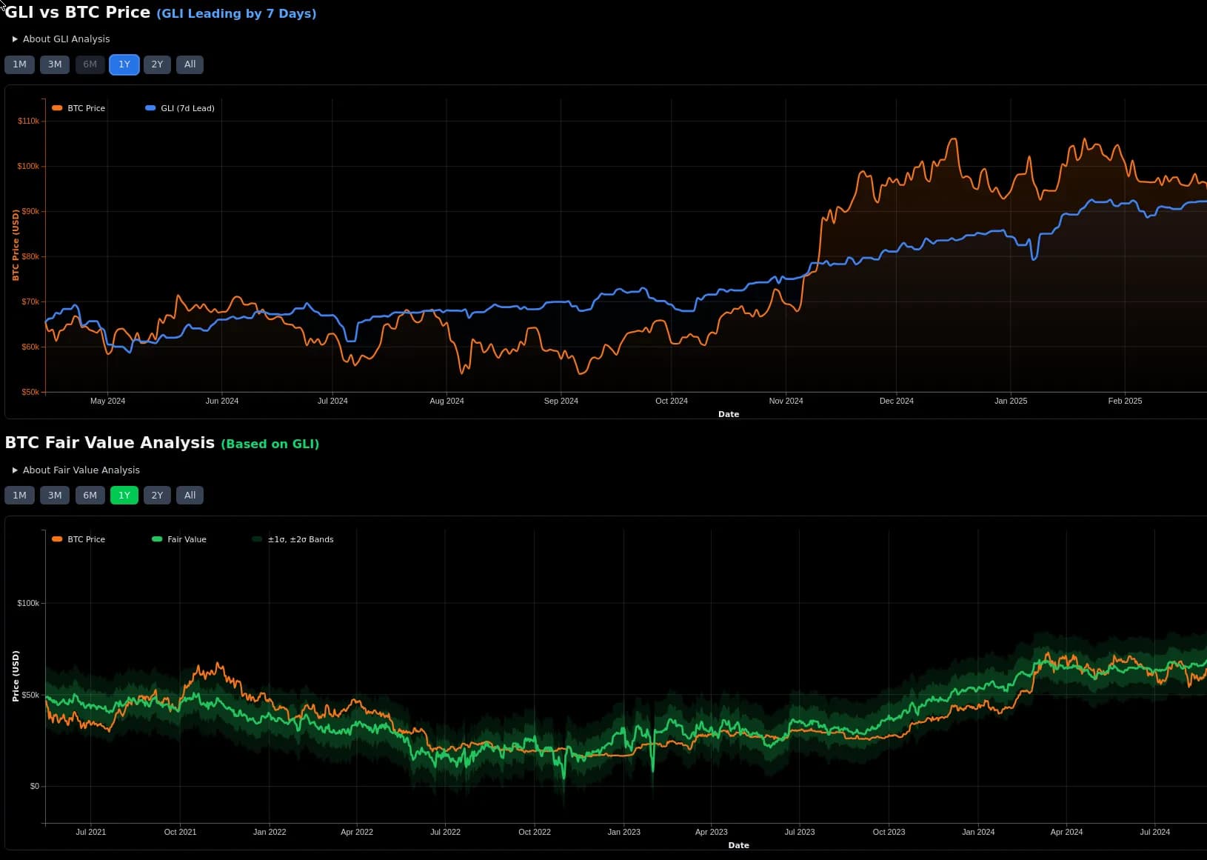The image size is (1207, 860).
Task: Select 6M range on GLI vs BTC chart
Action: pyautogui.click(x=90, y=64)
